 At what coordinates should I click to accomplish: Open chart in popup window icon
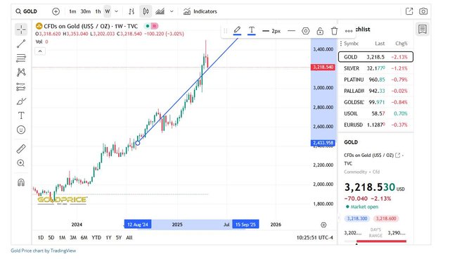tap(409, 11)
